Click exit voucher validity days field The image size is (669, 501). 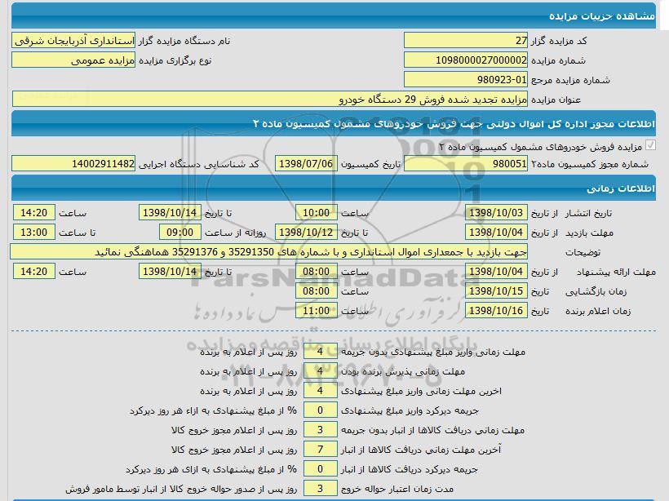[x=321, y=489]
